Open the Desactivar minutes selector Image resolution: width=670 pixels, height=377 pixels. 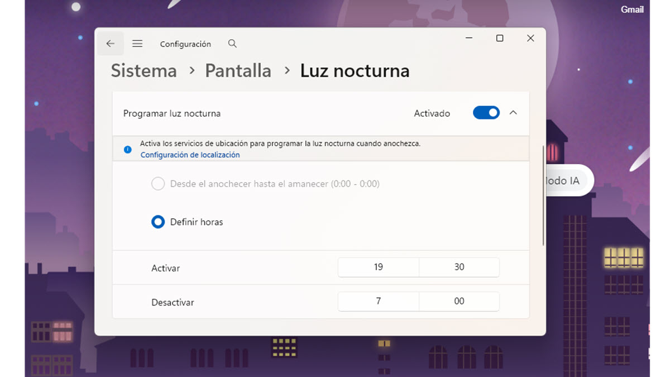(459, 301)
